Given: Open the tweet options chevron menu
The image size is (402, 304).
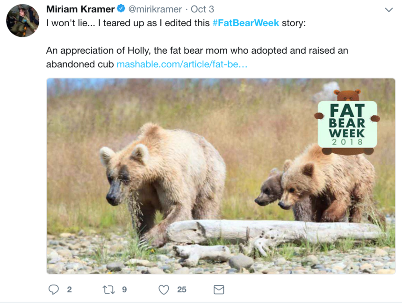Looking at the screenshot, I should tap(389, 10).
